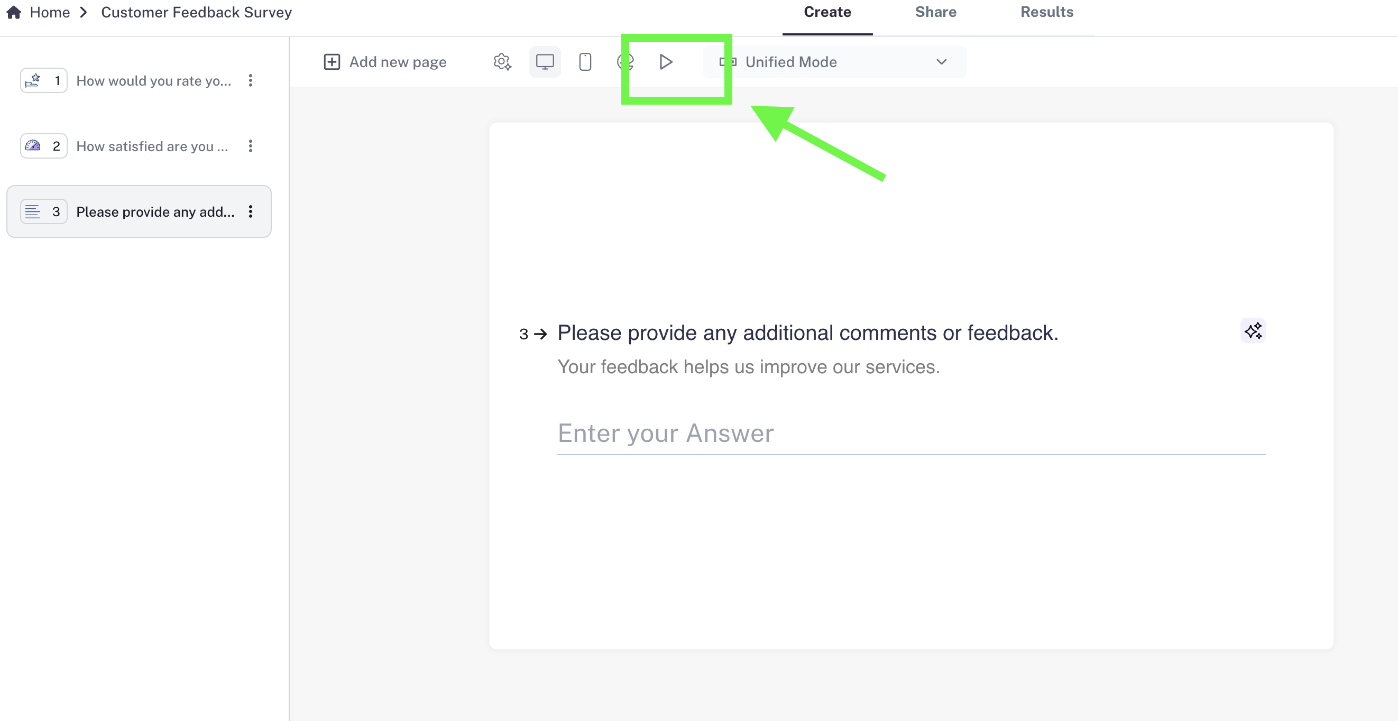Image resolution: width=1398 pixels, height=721 pixels.
Task: Open three-dot menu for question 2
Action: coord(250,146)
